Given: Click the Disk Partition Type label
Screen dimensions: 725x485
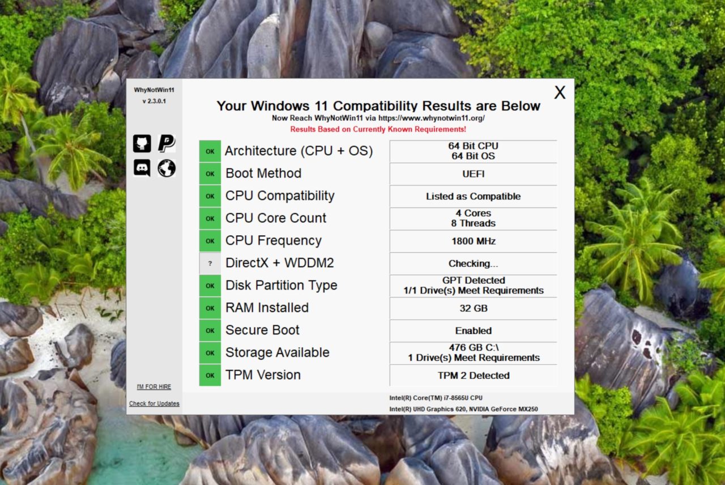Looking at the screenshot, I should [x=282, y=286].
